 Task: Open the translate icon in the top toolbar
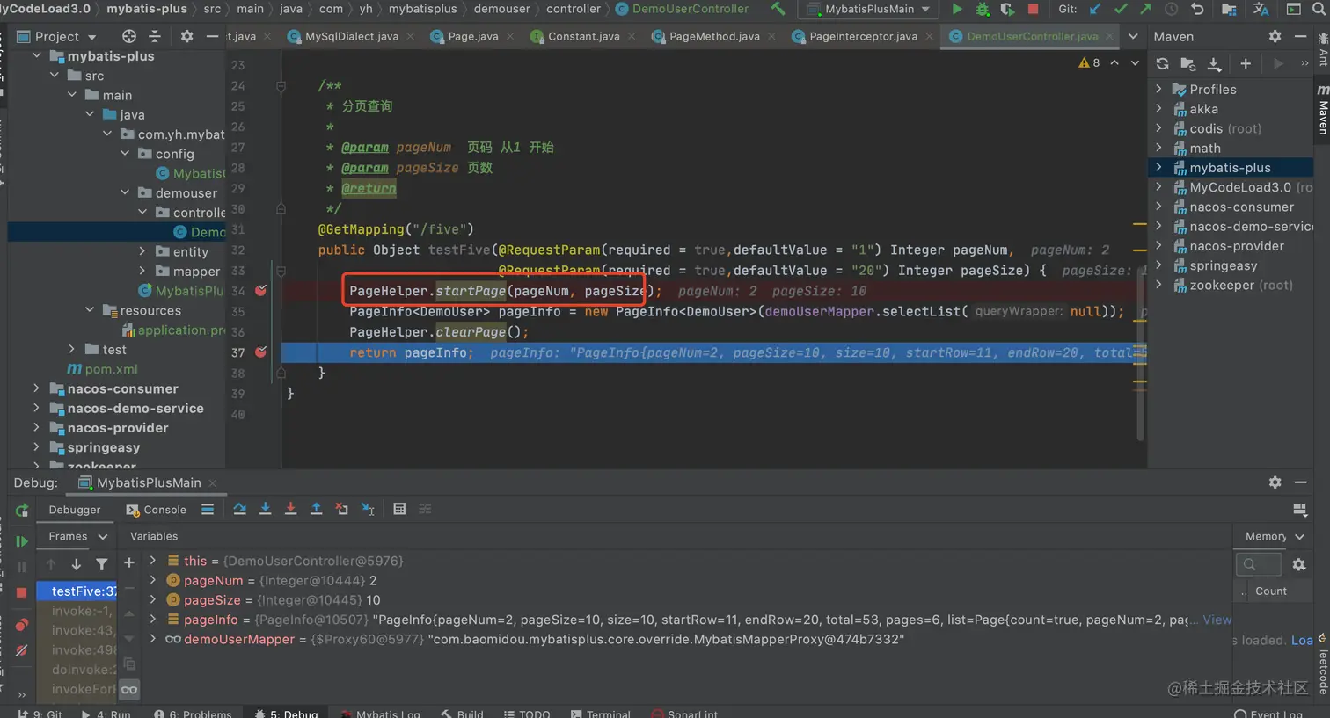[x=1261, y=9]
